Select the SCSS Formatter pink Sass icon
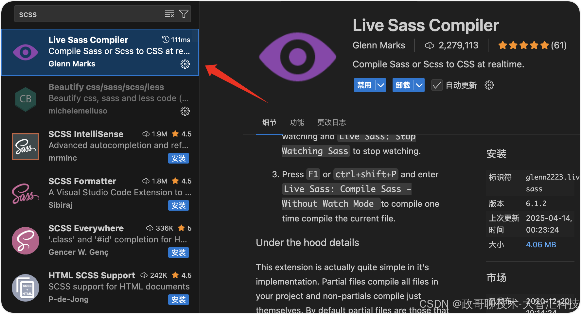The height and width of the screenshot is (314, 581). pyautogui.click(x=26, y=193)
